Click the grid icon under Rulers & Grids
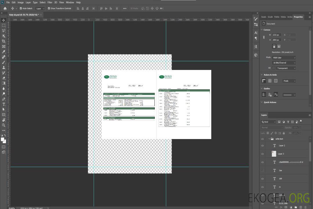The height and width of the screenshot is (209, 313). point(270,81)
